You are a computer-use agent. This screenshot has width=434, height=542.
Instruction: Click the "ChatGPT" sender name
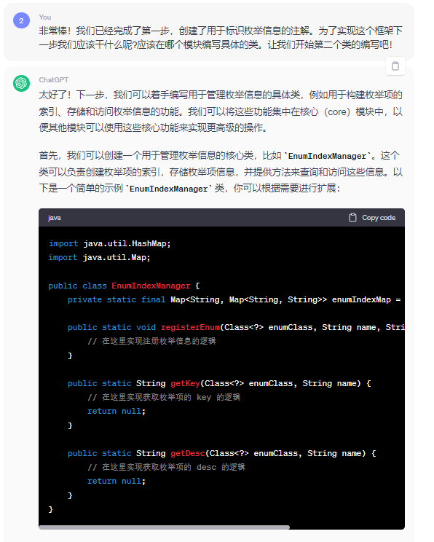coord(54,80)
